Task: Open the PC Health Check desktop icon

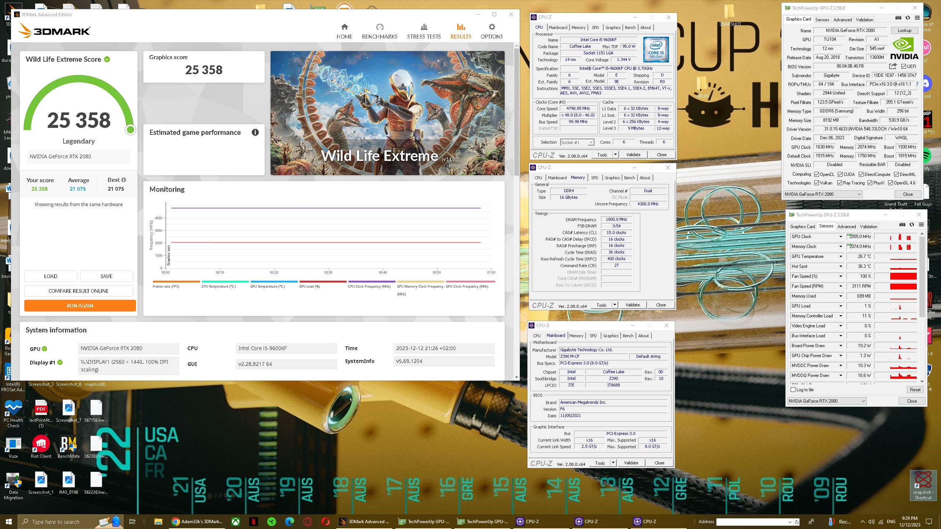Action: point(14,413)
